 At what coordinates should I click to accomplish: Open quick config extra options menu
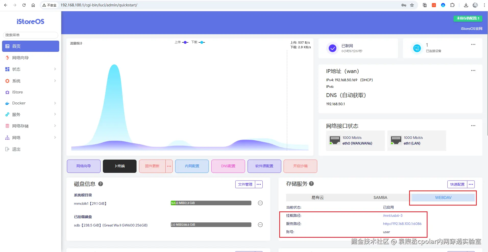pos(471,184)
